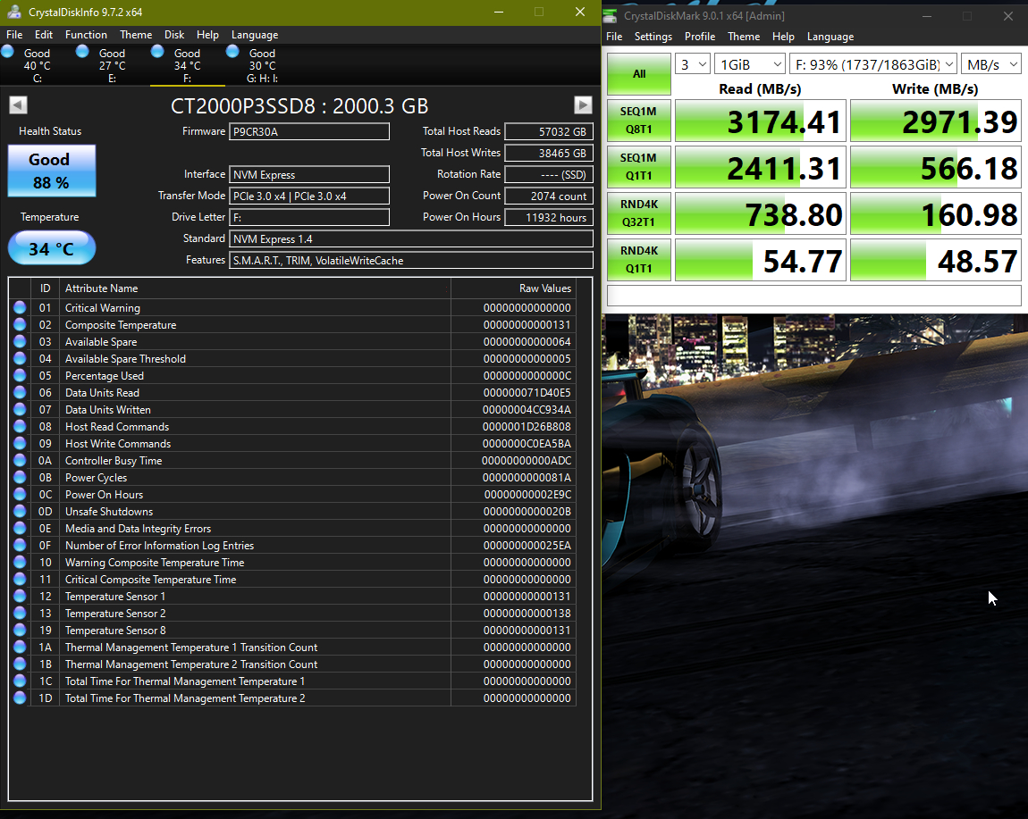Click the RND4K Q1T1 write result 48.57
This screenshot has width=1028, height=819.
pos(936,260)
